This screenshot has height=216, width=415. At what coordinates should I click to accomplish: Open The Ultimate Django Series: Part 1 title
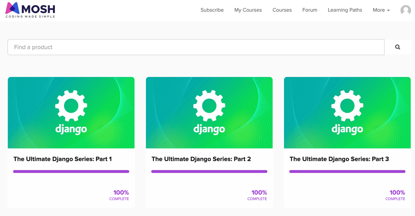63,159
